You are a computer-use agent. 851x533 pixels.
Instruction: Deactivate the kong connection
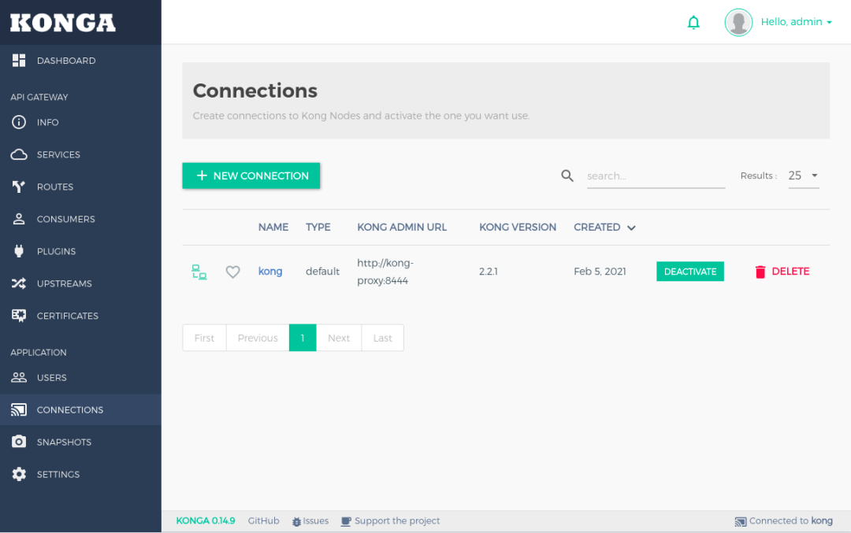click(689, 272)
